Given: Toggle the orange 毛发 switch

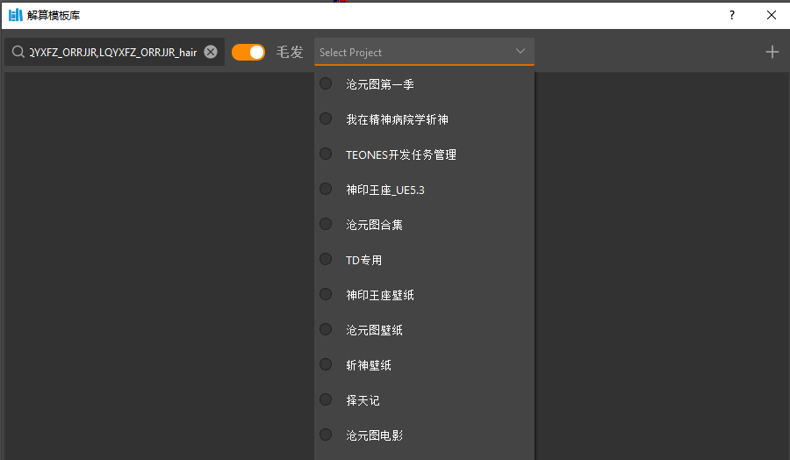Looking at the screenshot, I should click(248, 52).
